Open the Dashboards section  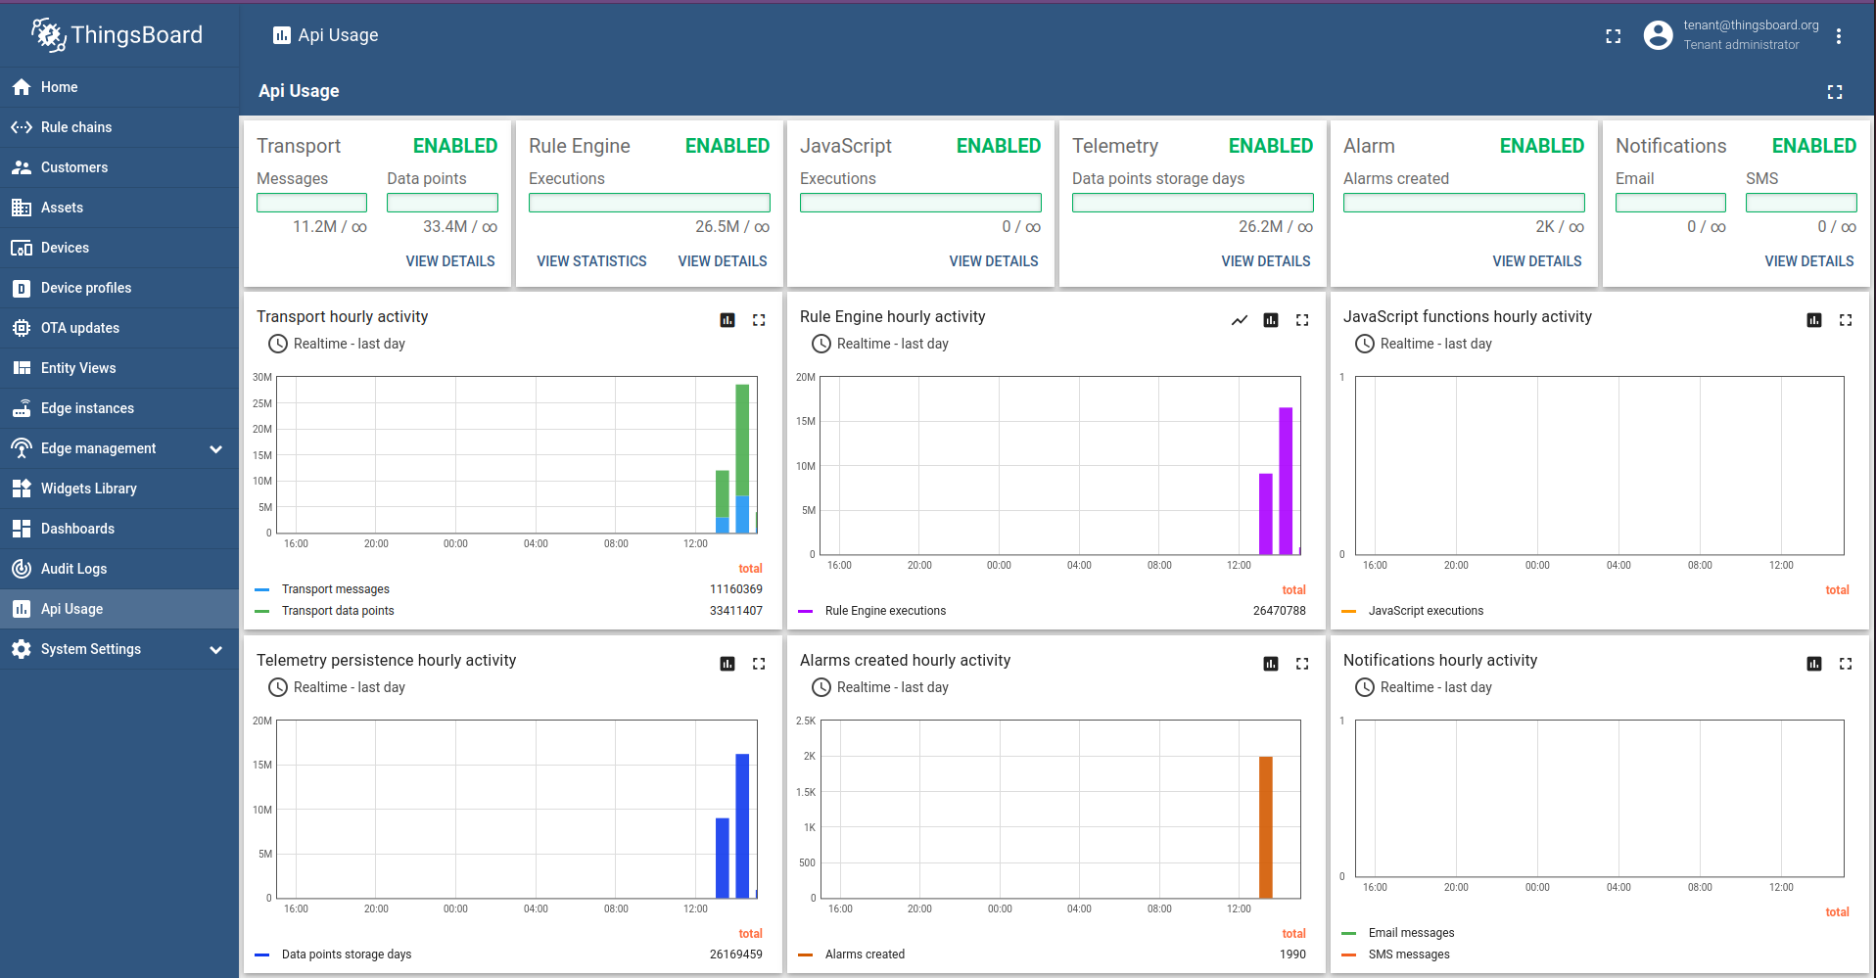pos(76,529)
